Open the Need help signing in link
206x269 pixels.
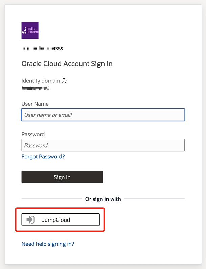tap(48, 244)
